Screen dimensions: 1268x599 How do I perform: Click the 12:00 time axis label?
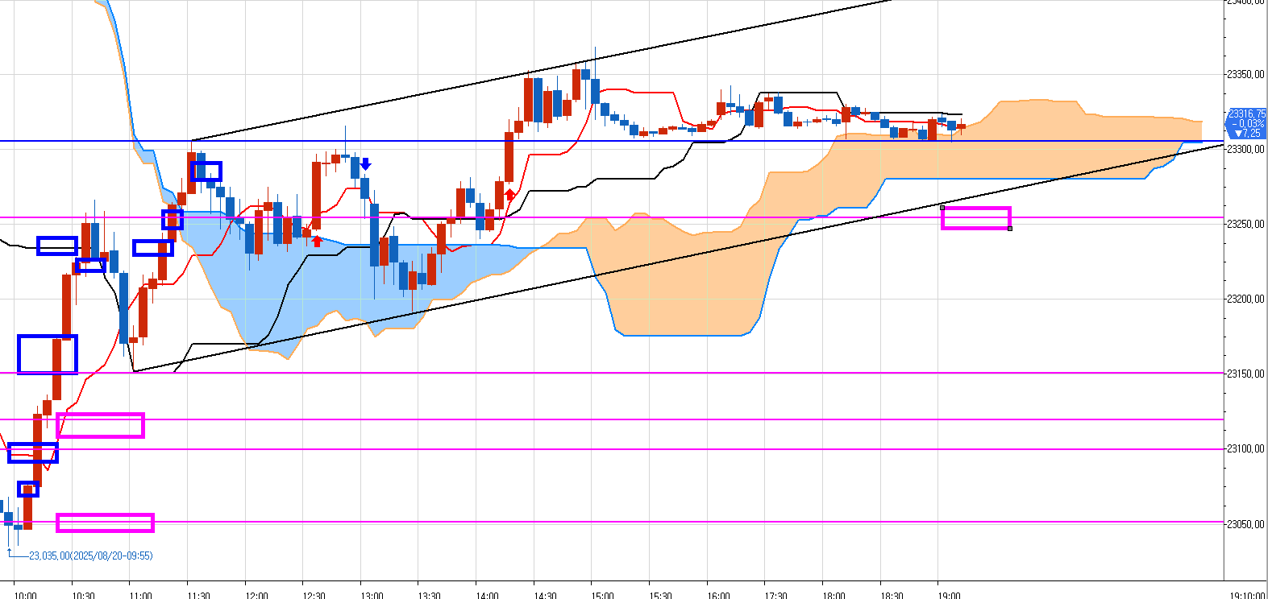pyautogui.click(x=256, y=595)
